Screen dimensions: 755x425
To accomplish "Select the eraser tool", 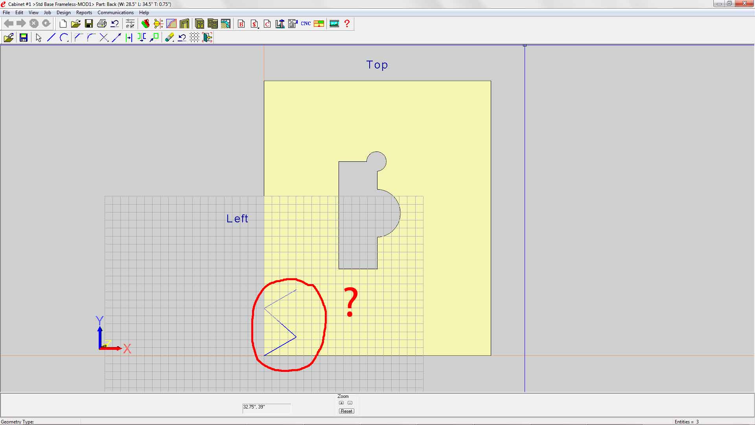I will click(x=169, y=37).
